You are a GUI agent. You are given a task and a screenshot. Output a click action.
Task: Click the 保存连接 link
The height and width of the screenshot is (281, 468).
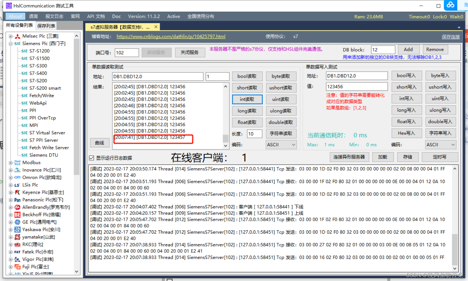pos(451,37)
